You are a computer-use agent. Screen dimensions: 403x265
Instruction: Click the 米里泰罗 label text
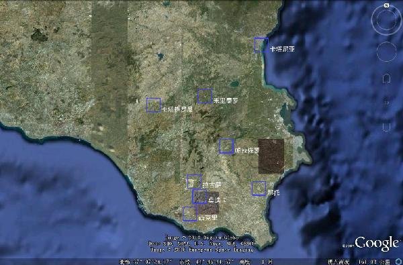(x=226, y=101)
